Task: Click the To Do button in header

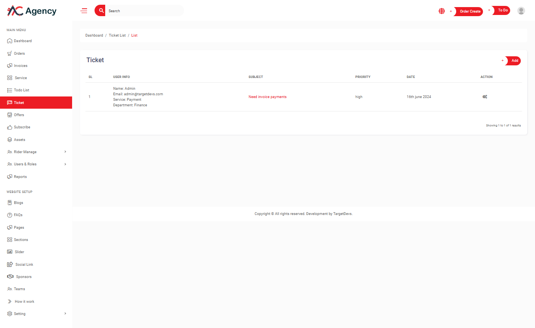Action: click(x=502, y=11)
